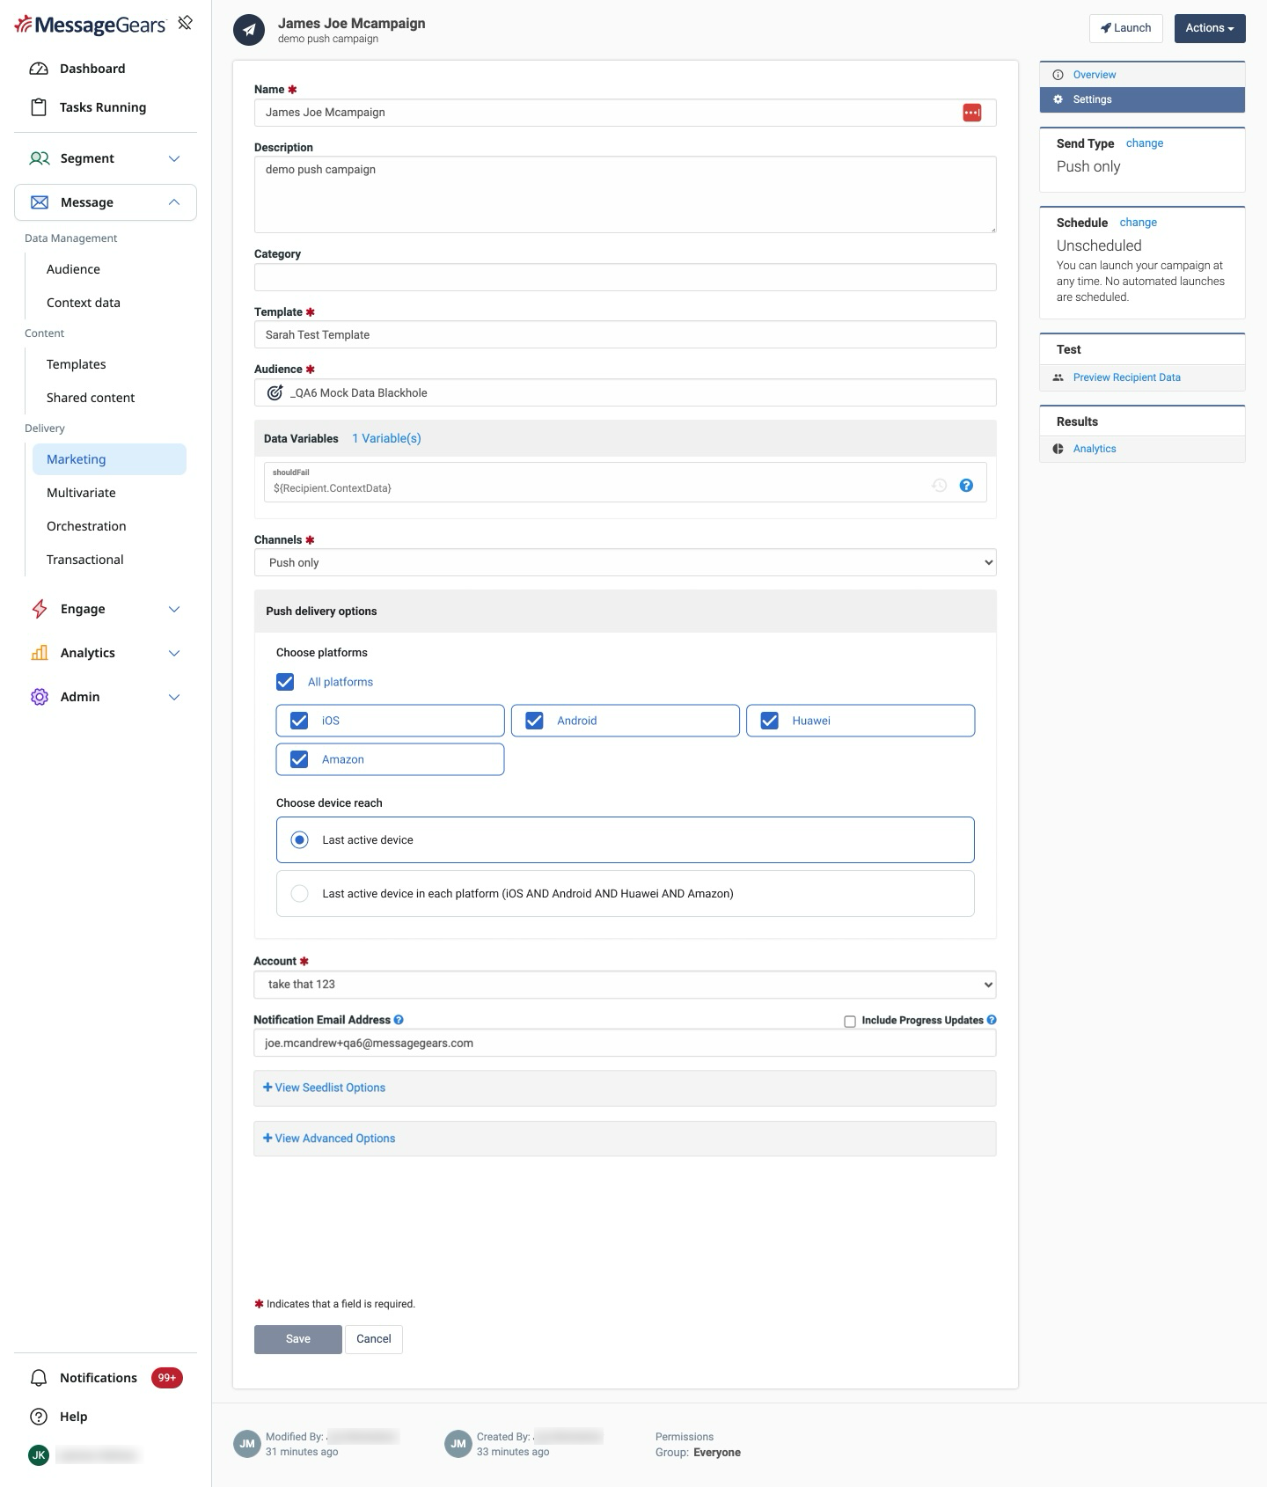The width and height of the screenshot is (1267, 1487).
Task: Click the red password manager icon in Name field
Action: click(971, 113)
